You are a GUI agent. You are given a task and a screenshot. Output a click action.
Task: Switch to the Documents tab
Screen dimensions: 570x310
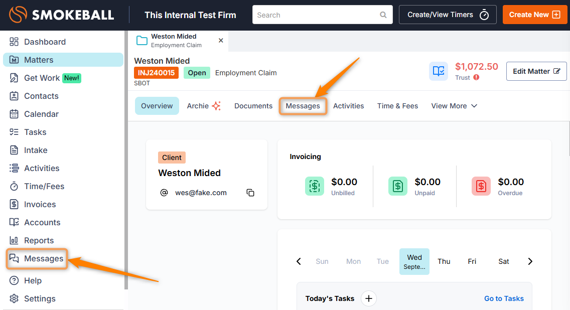pos(253,106)
